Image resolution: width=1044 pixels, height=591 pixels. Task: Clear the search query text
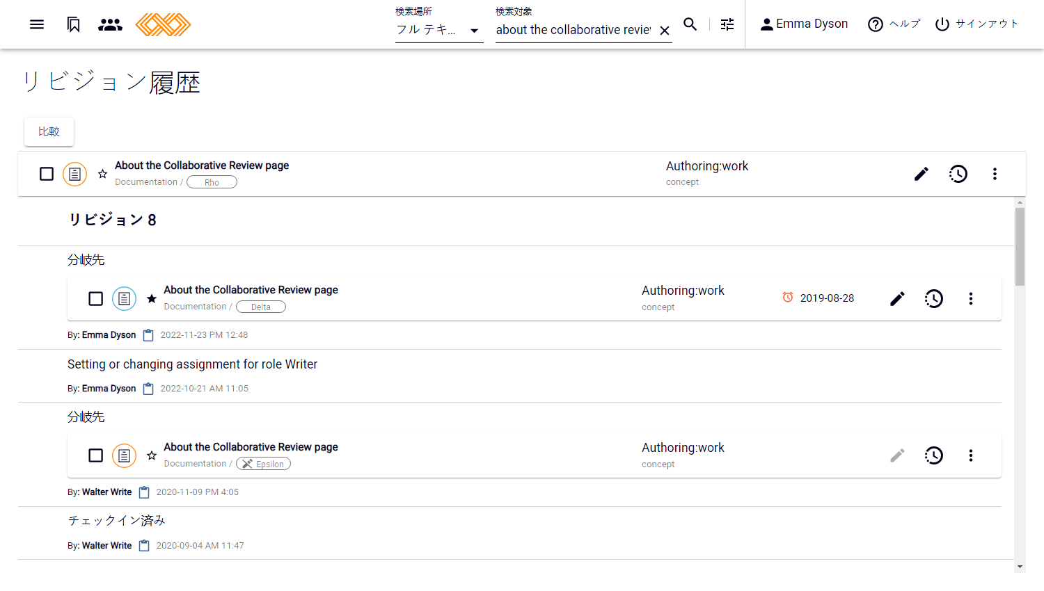665,31
